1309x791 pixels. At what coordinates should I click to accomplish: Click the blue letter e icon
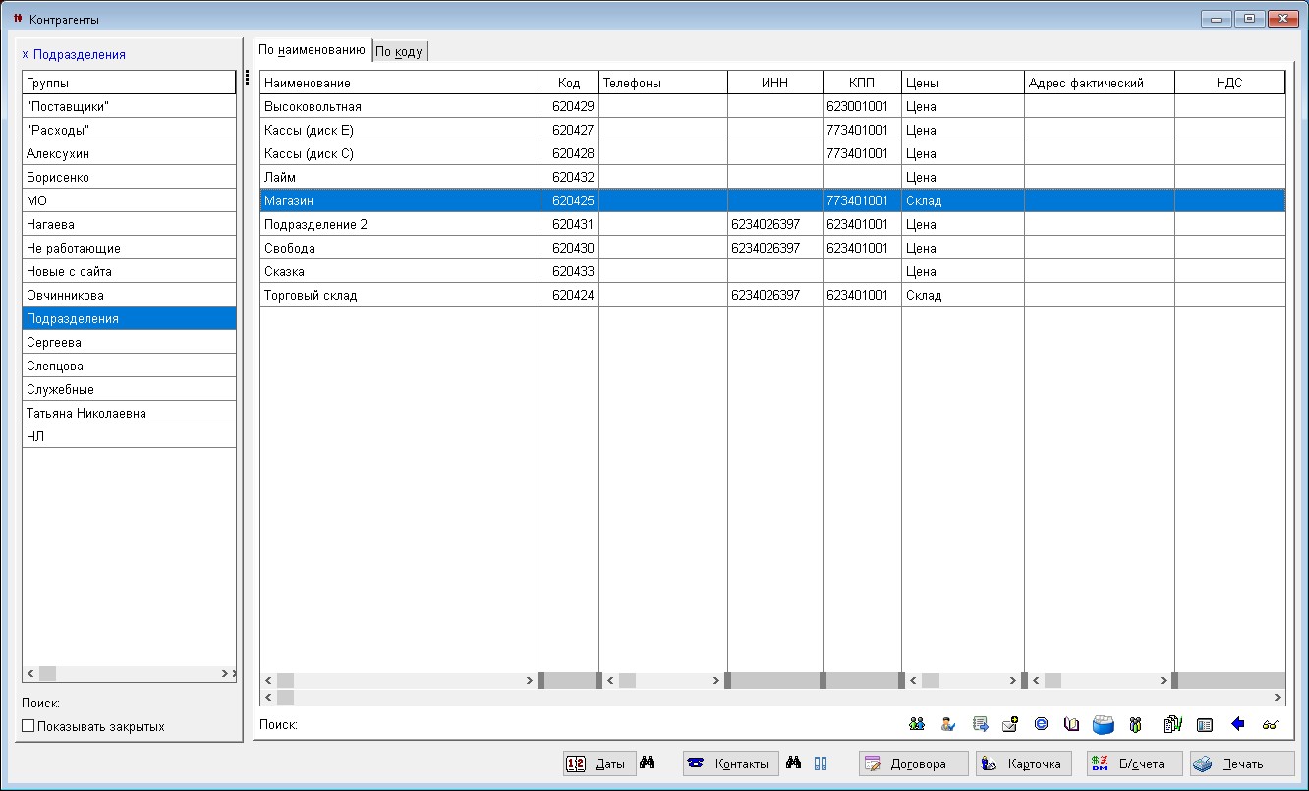(1041, 725)
